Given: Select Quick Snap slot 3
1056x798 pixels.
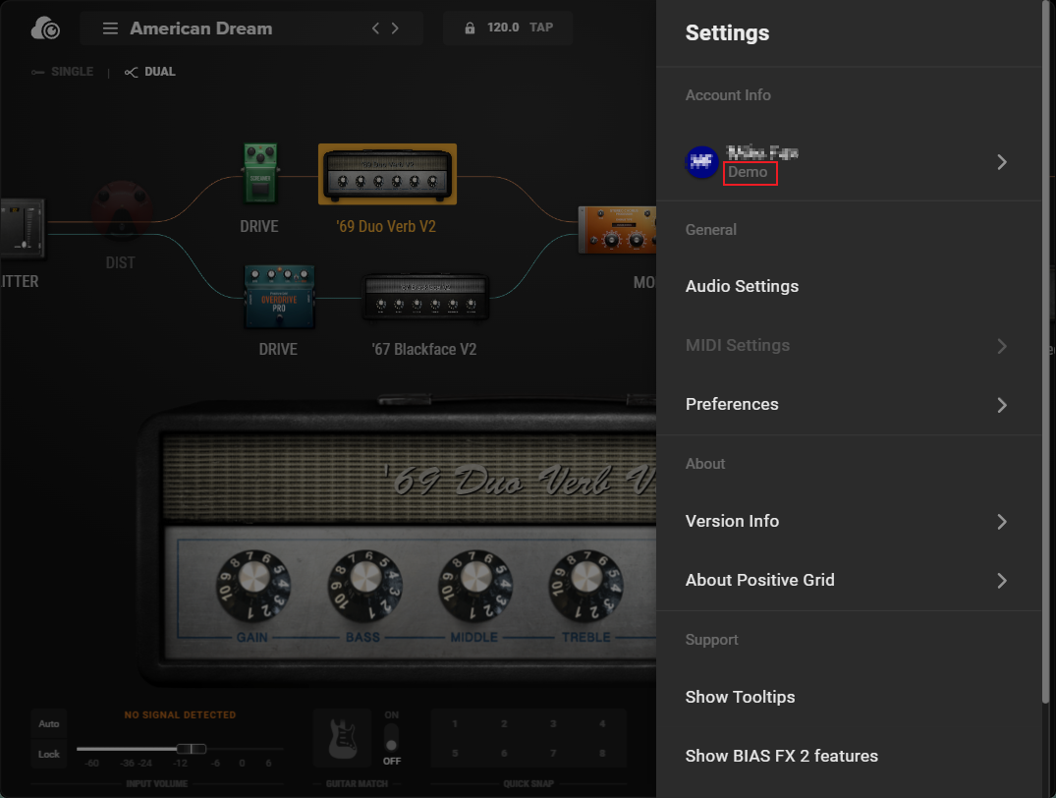Looking at the screenshot, I should (553, 724).
